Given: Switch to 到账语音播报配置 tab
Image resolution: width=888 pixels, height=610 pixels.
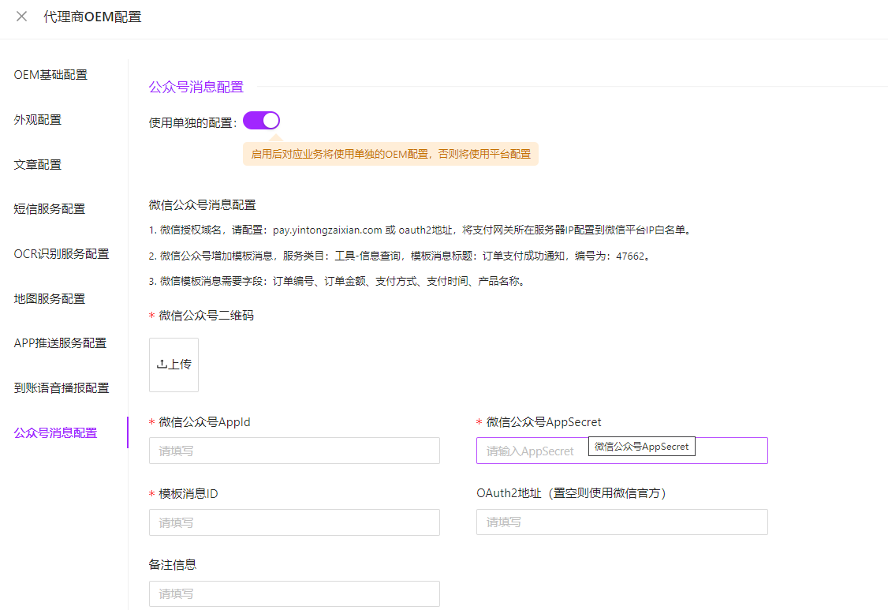Looking at the screenshot, I should [x=62, y=388].
